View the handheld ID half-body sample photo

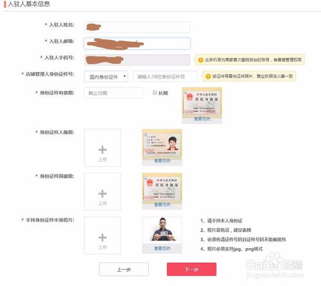[x=162, y=230]
